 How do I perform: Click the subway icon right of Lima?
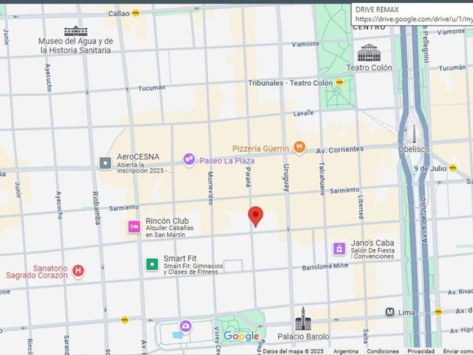coord(438,312)
